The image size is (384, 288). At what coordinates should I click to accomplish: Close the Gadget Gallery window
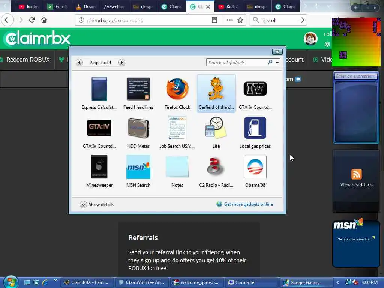click(x=277, y=52)
